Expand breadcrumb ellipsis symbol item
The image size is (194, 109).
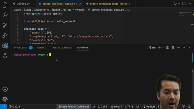coord(129,10)
